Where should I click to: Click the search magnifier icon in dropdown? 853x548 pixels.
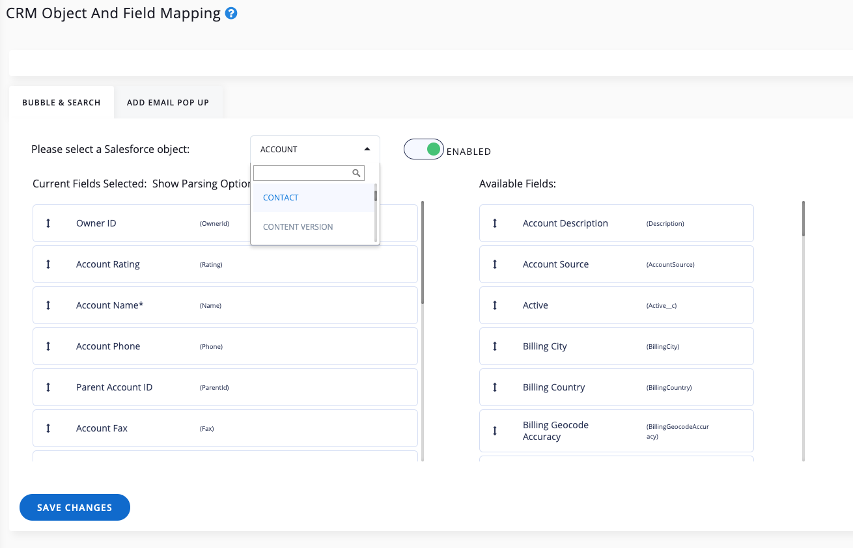tap(356, 173)
